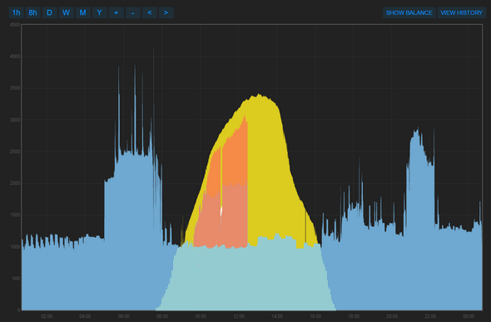
Task: Select the M (month) view
Action: point(82,12)
